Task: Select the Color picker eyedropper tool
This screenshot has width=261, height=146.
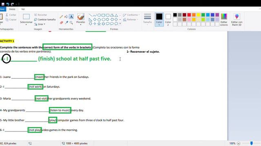Action: point(66,23)
